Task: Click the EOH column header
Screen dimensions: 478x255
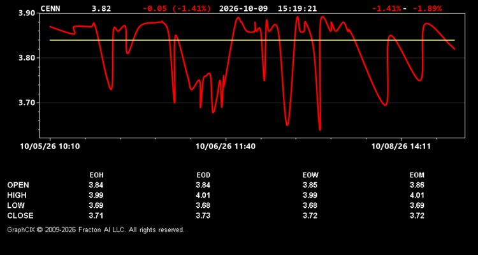Action: [96, 175]
